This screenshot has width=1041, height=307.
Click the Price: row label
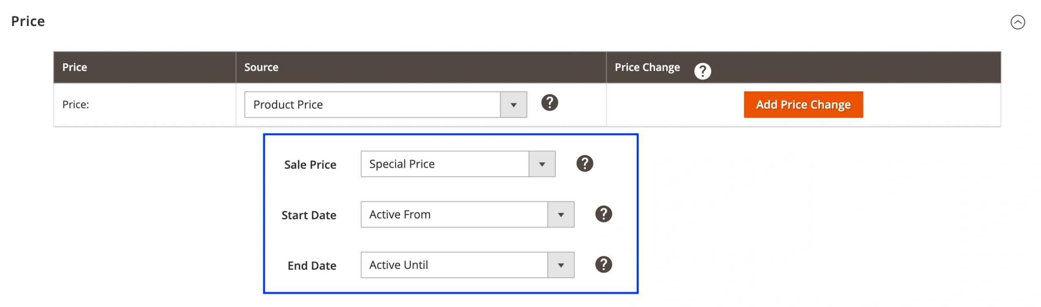point(74,104)
